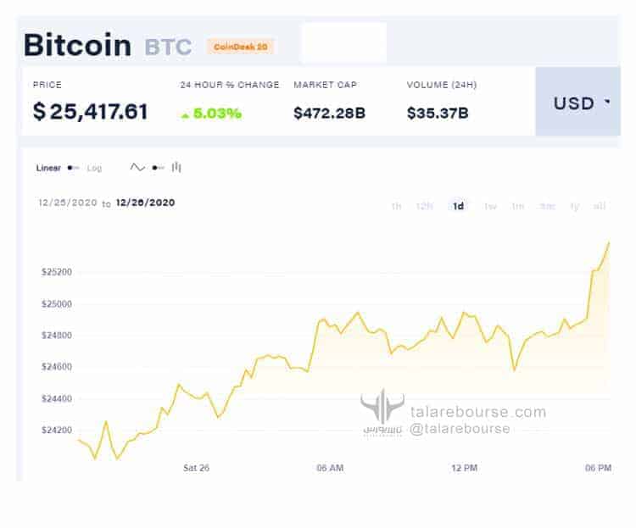Switch to the 1w time range

[x=490, y=206]
